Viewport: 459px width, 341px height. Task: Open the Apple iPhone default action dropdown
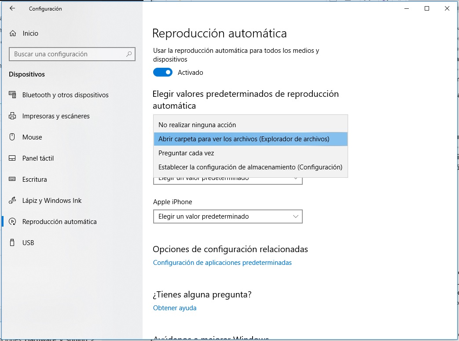[x=228, y=216]
